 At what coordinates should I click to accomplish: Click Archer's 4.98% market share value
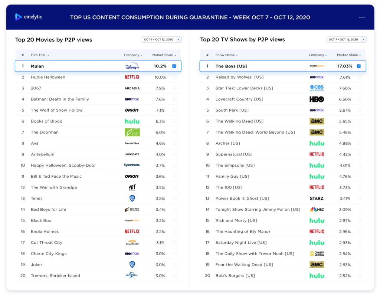pos(345,143)
